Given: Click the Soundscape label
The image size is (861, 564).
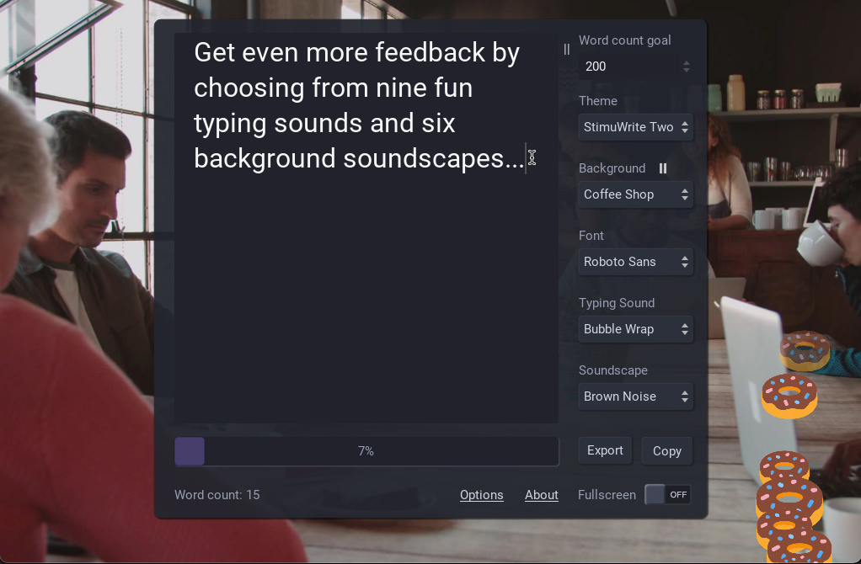Looking at the screenshot, I should tap(612, 370).
